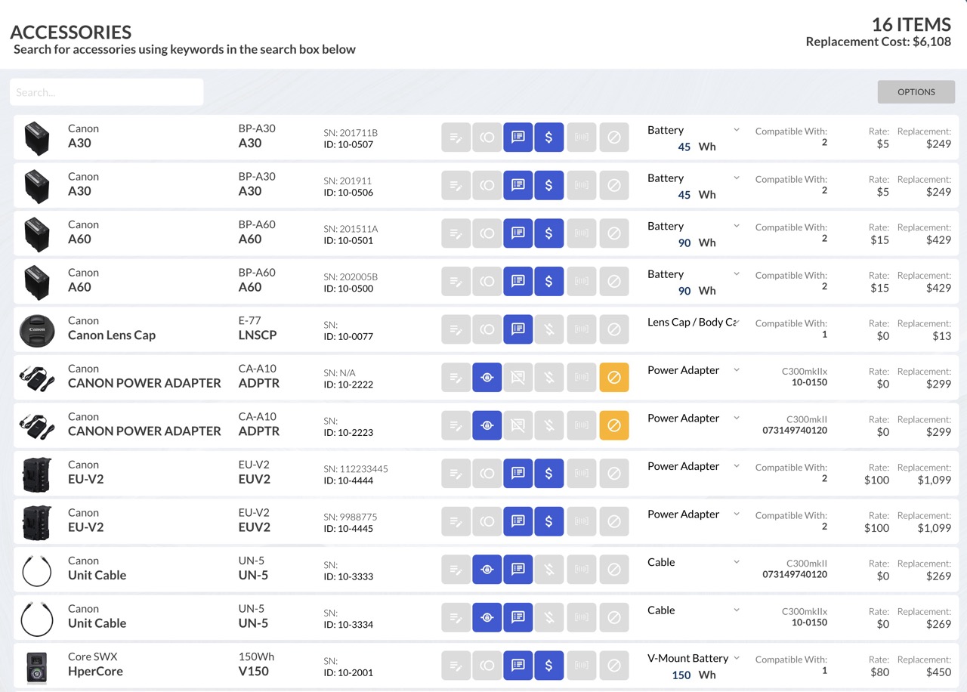Open the Lens Cap / Body Cap type dropdown
The height and width of the screenshot is (692, 967).
click(694, 322)
